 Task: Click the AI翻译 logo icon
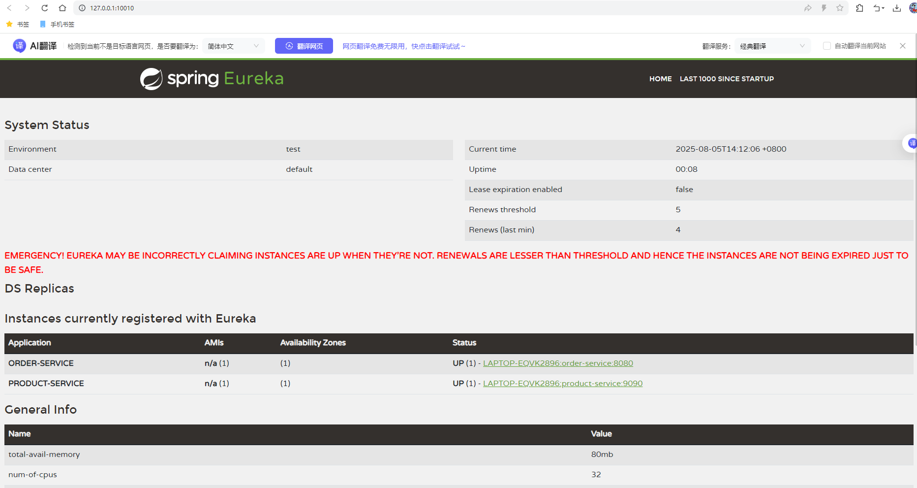point(19,46)
